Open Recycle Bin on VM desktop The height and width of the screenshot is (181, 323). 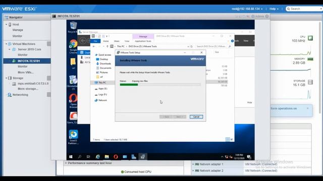click(73, 27)
